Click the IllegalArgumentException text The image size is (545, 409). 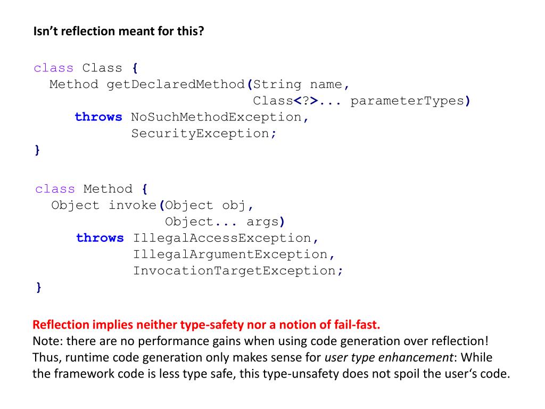pyautogui.click(x=230, y=255)
